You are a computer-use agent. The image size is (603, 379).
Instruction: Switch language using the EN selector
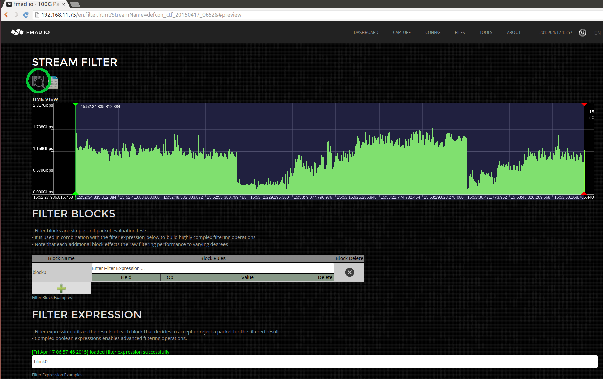click(597, 33)
